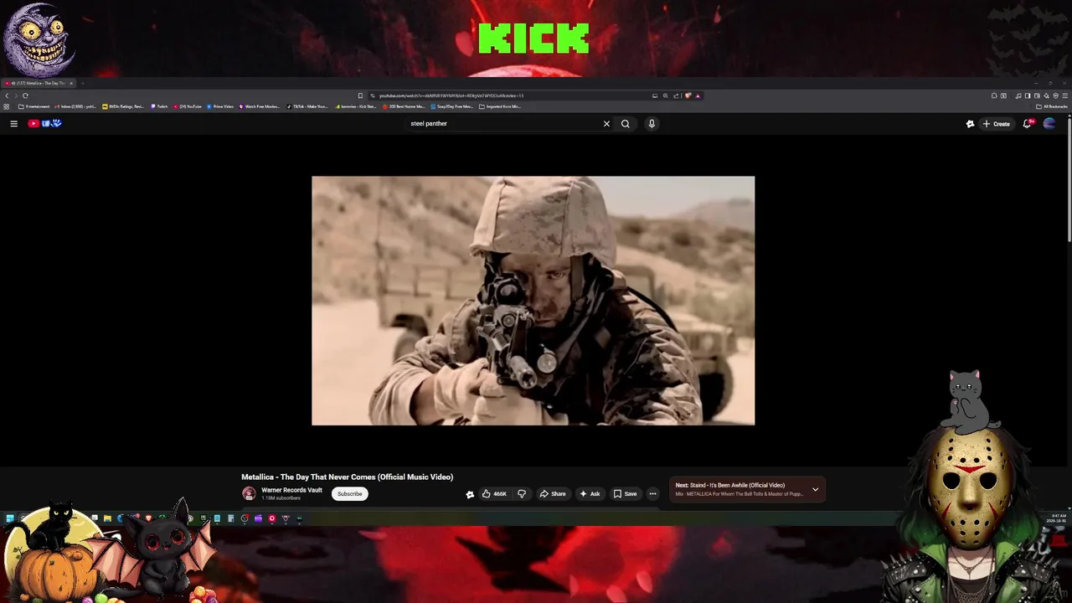The height and width of the screenshot is (603, 1072).
Task: Open the YouTube account avatar menu
Action: click(x=1049, y=123)
